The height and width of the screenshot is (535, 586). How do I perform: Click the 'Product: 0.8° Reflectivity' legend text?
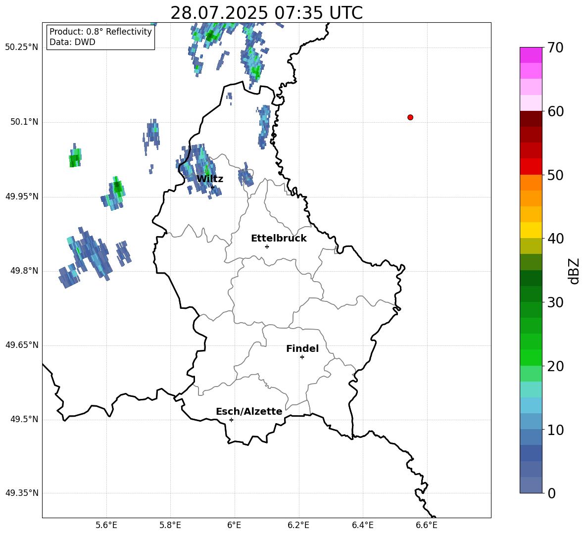pyautogui.click(x=100, y=32)
